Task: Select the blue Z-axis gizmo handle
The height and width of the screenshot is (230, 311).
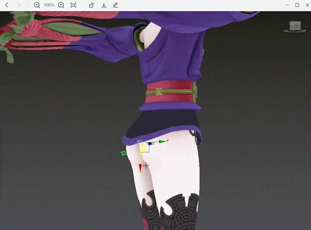Action: tap(150, 144)
